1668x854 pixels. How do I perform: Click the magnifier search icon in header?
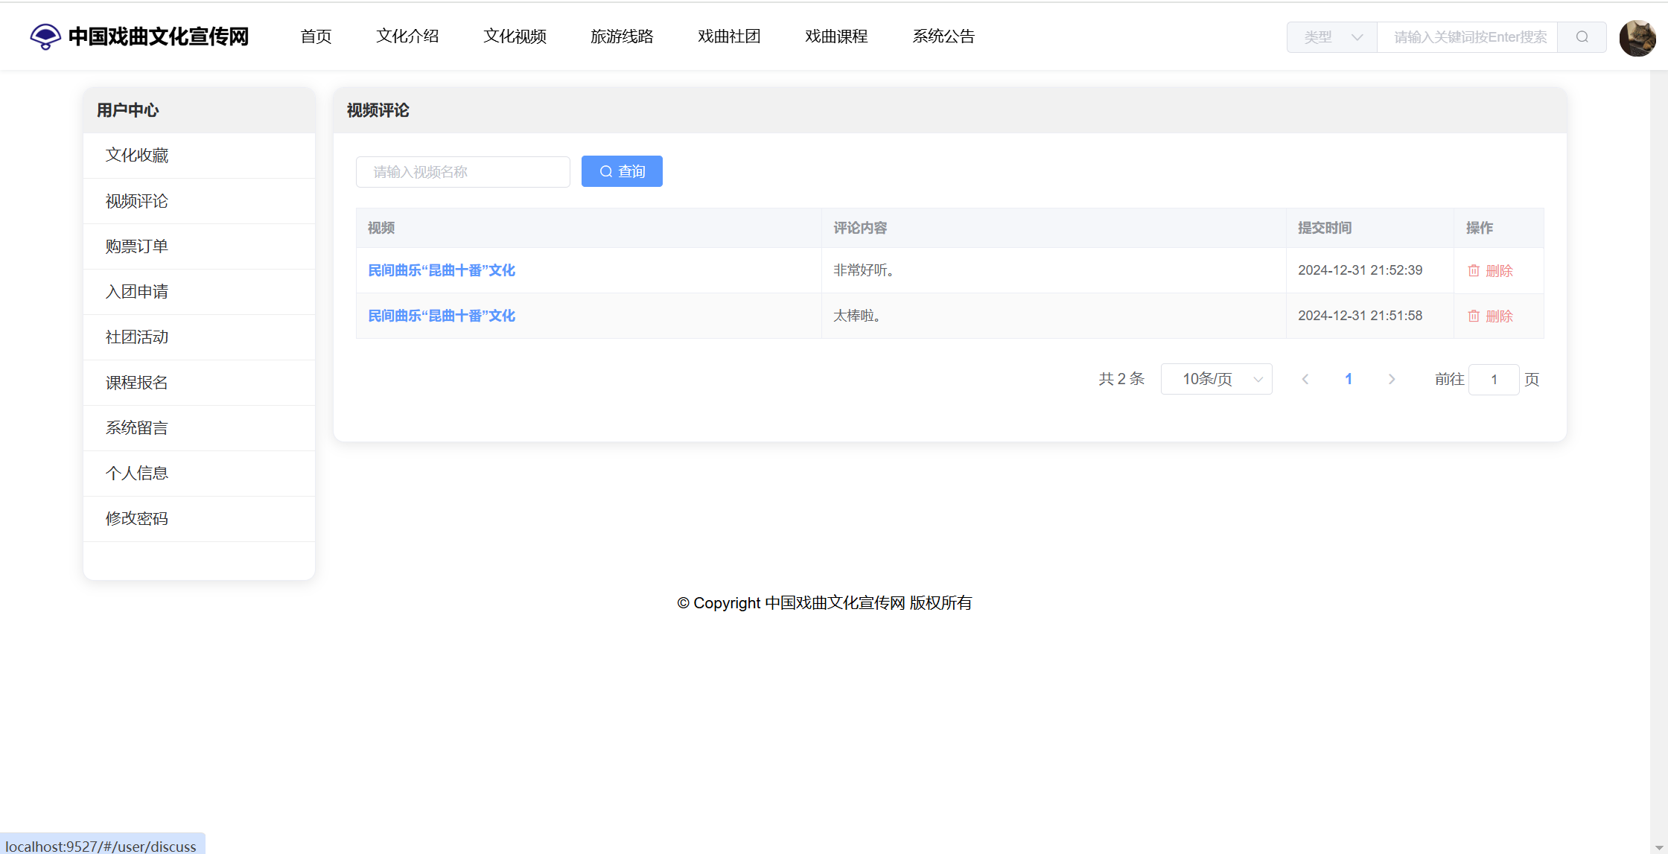pos(1582,37)
